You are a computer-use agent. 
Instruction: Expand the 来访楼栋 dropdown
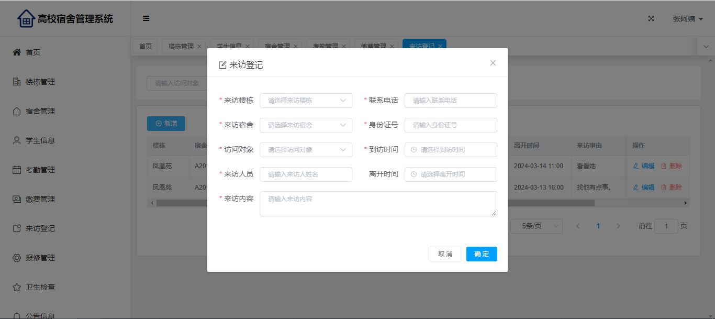coord(306,101)
